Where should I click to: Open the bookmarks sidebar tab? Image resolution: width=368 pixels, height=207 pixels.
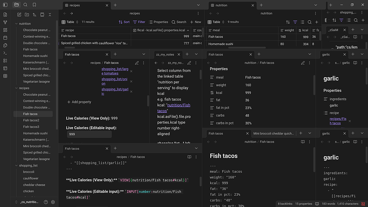[x=34, y=5]
